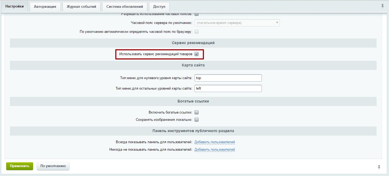The width and height of the screenshot is (389, 176).
Task: Pin the tab bar with the top pin icon
Action: pyautogui.click(x=383, y=6)
